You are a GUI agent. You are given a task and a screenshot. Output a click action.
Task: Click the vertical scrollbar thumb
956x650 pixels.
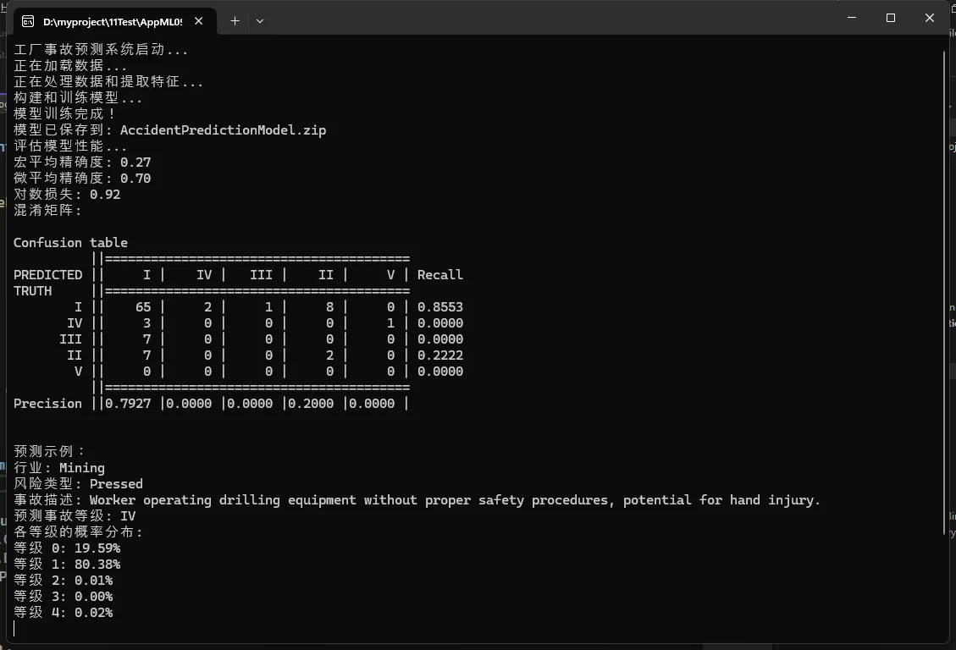coord(945,288)
